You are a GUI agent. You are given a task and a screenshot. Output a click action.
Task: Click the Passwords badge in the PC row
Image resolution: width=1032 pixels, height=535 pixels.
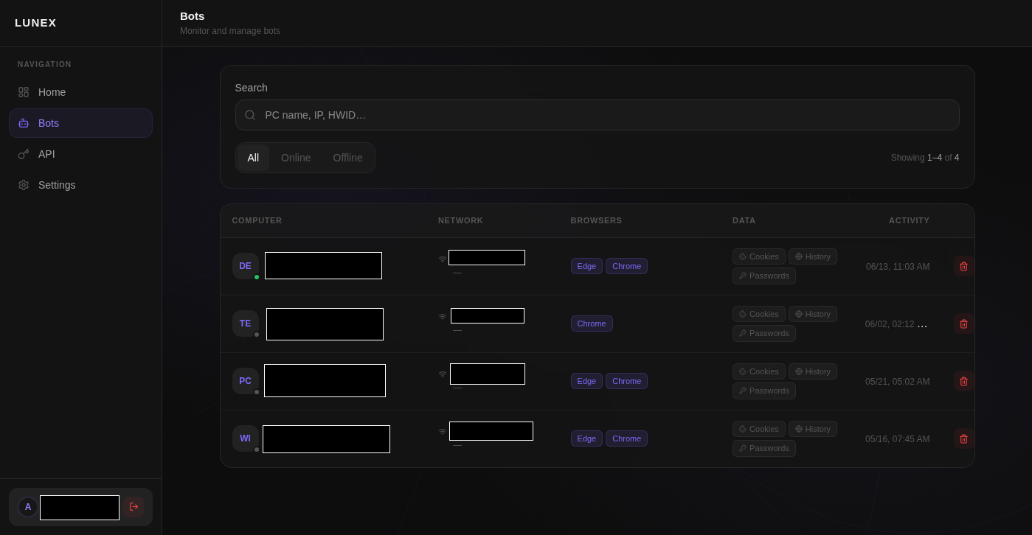764,391
